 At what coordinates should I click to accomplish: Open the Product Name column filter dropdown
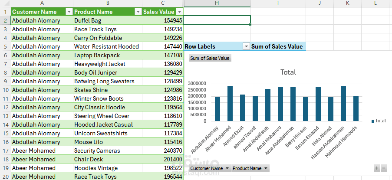138,12
